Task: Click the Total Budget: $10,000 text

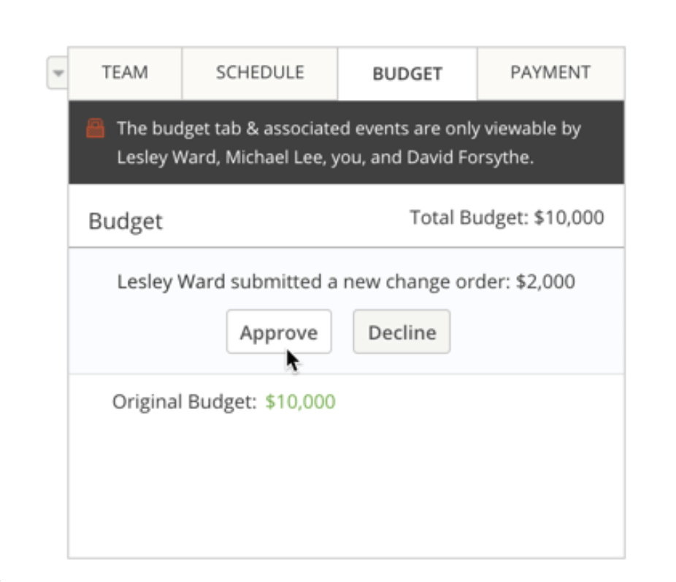Action: coord(507,218)
